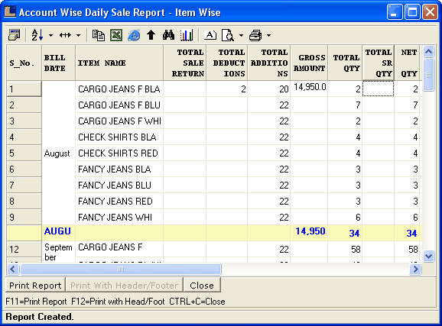Screen dimensions: 442x326
Task: Click the horizontal scrollbar right arrow
Action: coord(415,270)
